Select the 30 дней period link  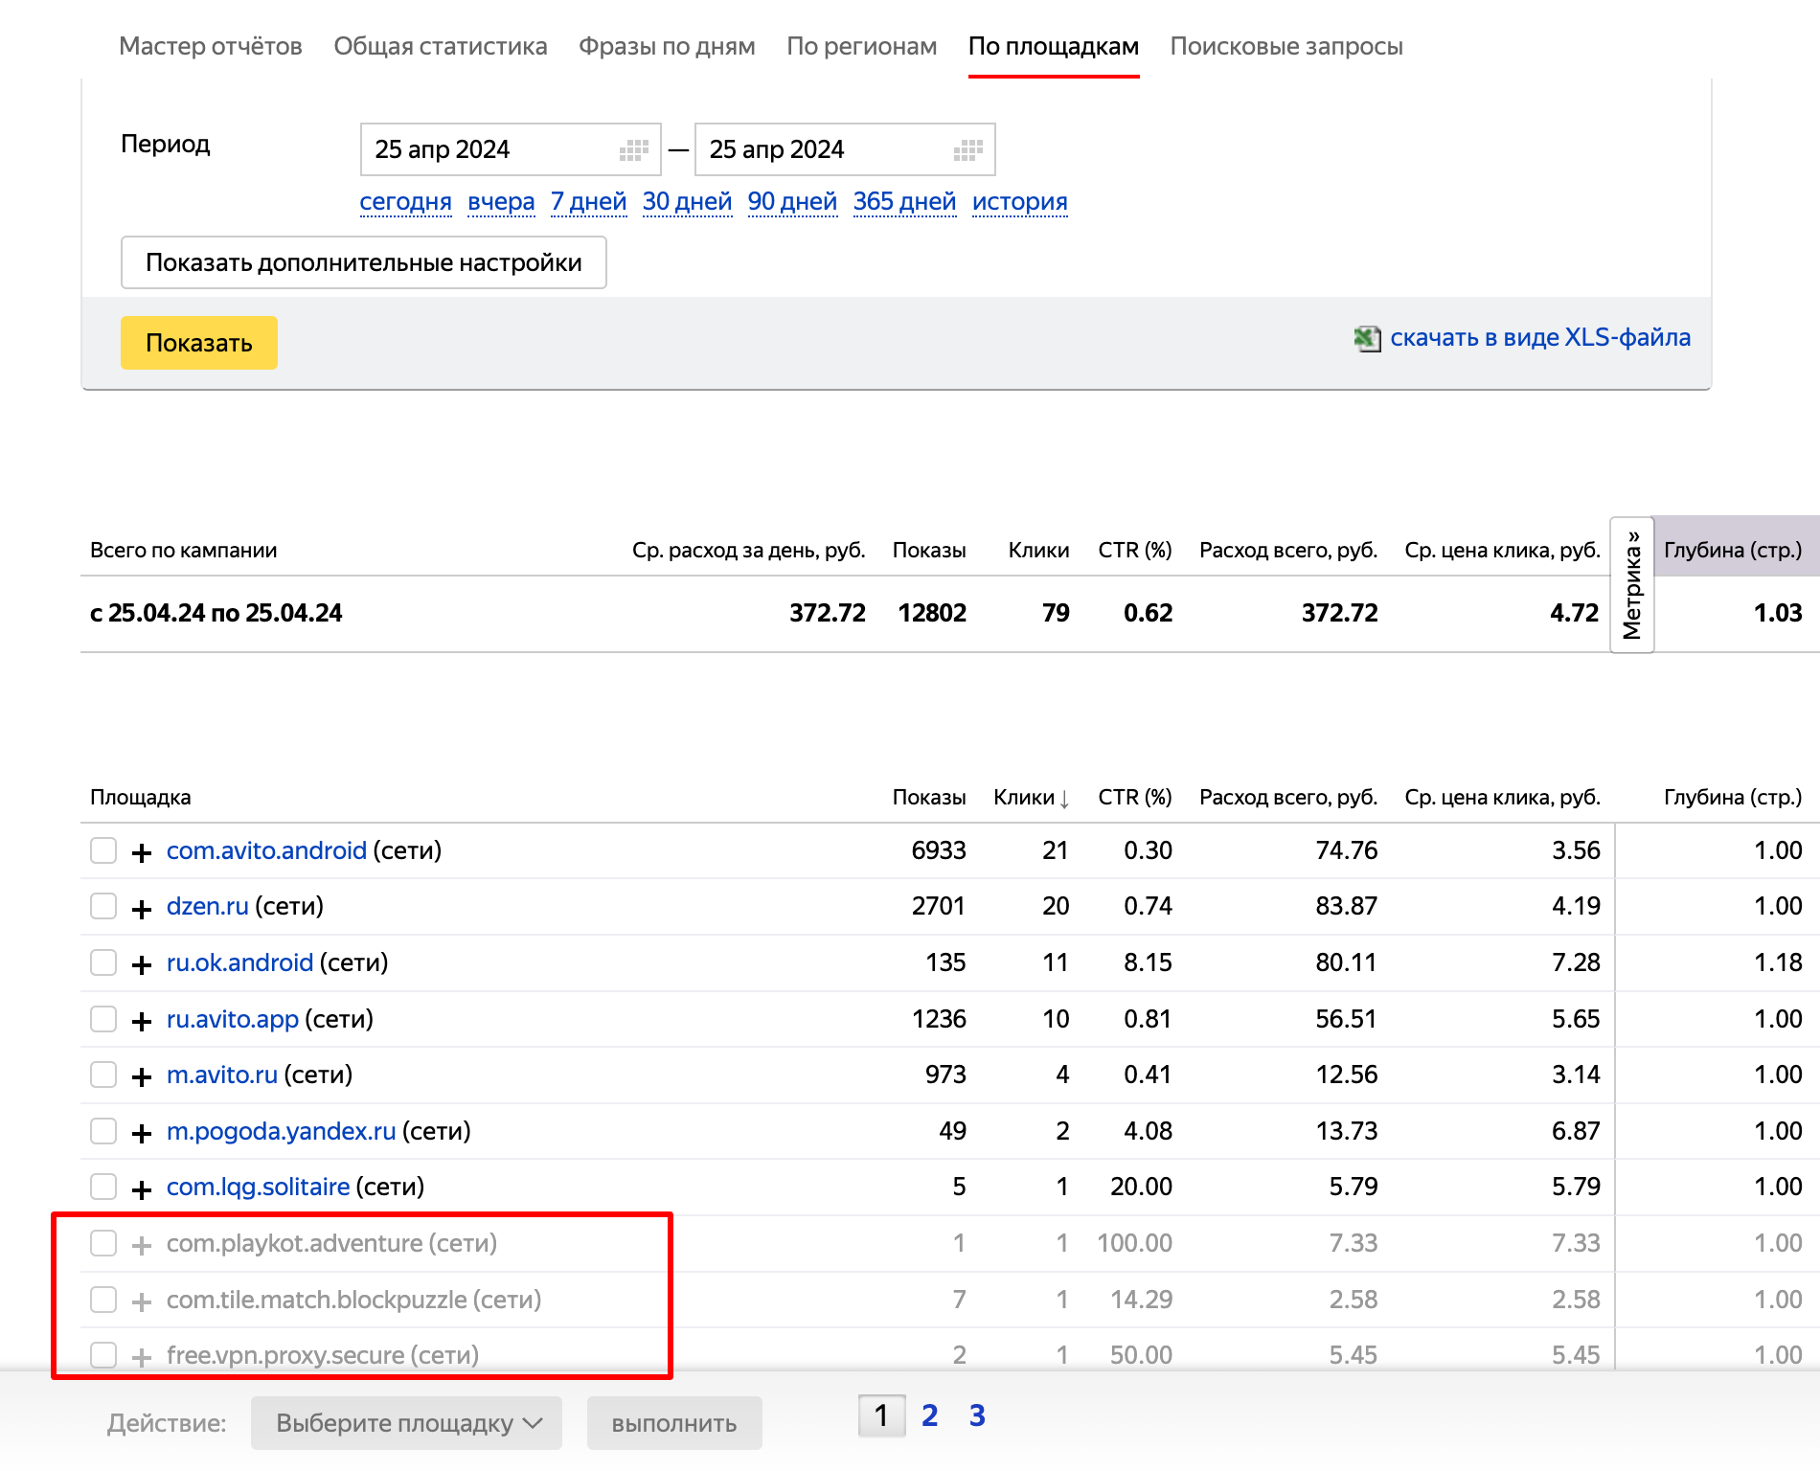point(687,202)
